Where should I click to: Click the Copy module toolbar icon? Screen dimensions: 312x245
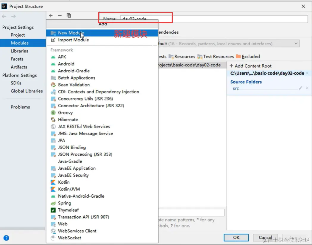(69, 15)
